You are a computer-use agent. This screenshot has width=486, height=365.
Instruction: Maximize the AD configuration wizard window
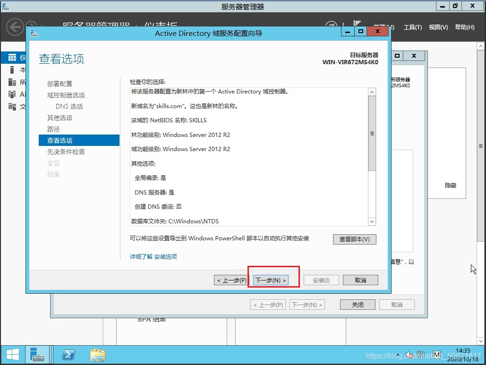point(360,31)
